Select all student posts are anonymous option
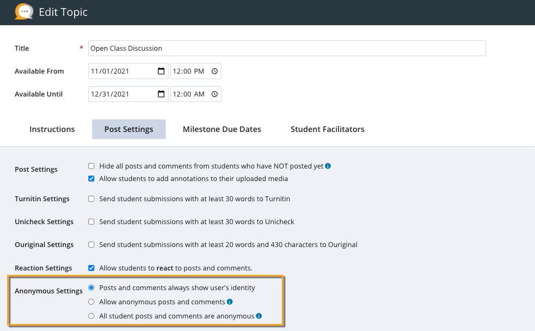 (92, 316)
